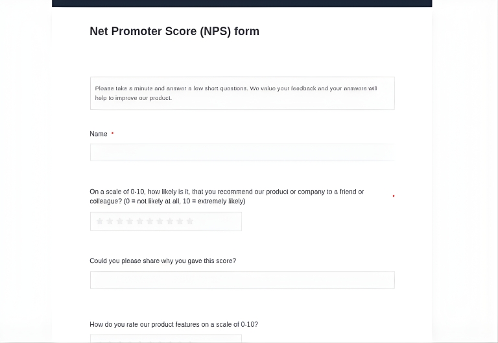The height and width of the screenshot is (343, 498).
Task: Pick the sixth star for recommendation likelihood
Action: (x=150, y=222)
